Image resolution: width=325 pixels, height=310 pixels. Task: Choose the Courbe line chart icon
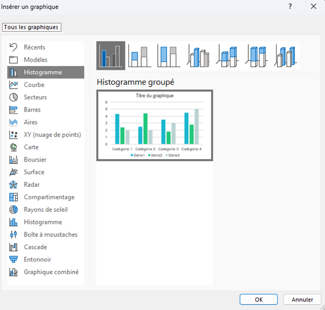pos(13,85)
